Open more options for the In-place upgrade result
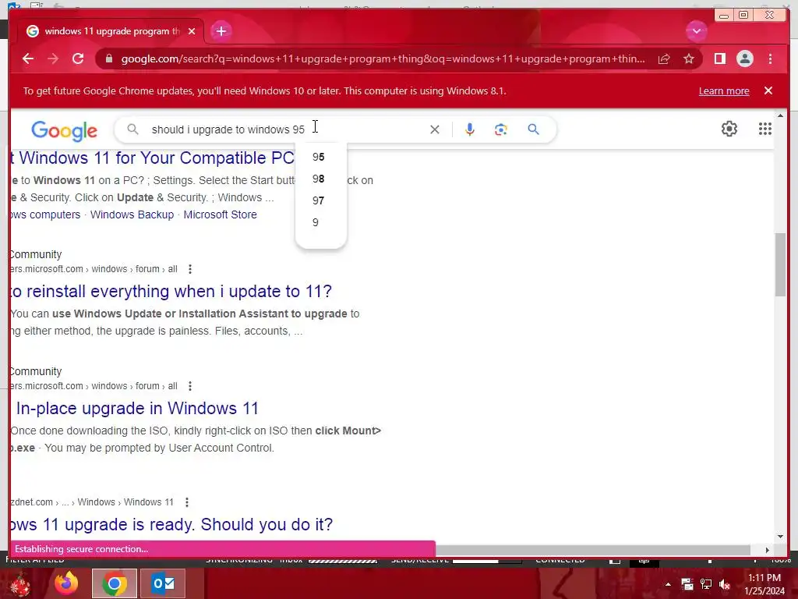 (190, 386)
